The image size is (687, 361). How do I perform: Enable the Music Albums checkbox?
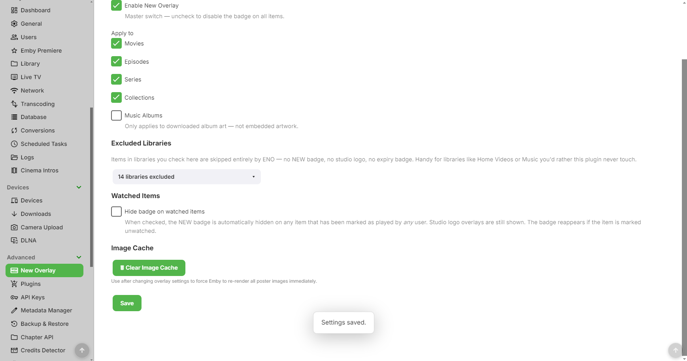[x=116, y=115]
